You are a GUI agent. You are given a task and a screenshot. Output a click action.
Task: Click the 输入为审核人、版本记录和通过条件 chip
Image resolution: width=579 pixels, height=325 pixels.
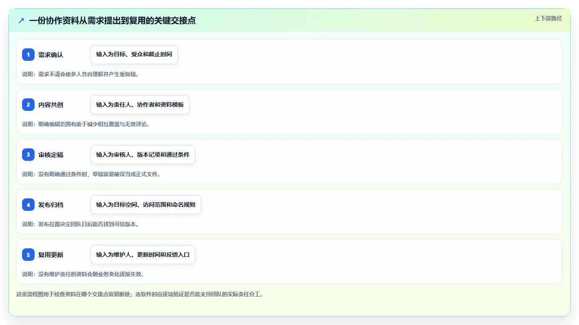pos(143,155)
